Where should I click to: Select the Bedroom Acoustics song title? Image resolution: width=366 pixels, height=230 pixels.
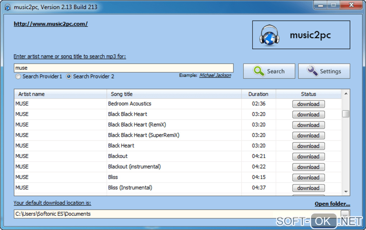click(130, 104)
